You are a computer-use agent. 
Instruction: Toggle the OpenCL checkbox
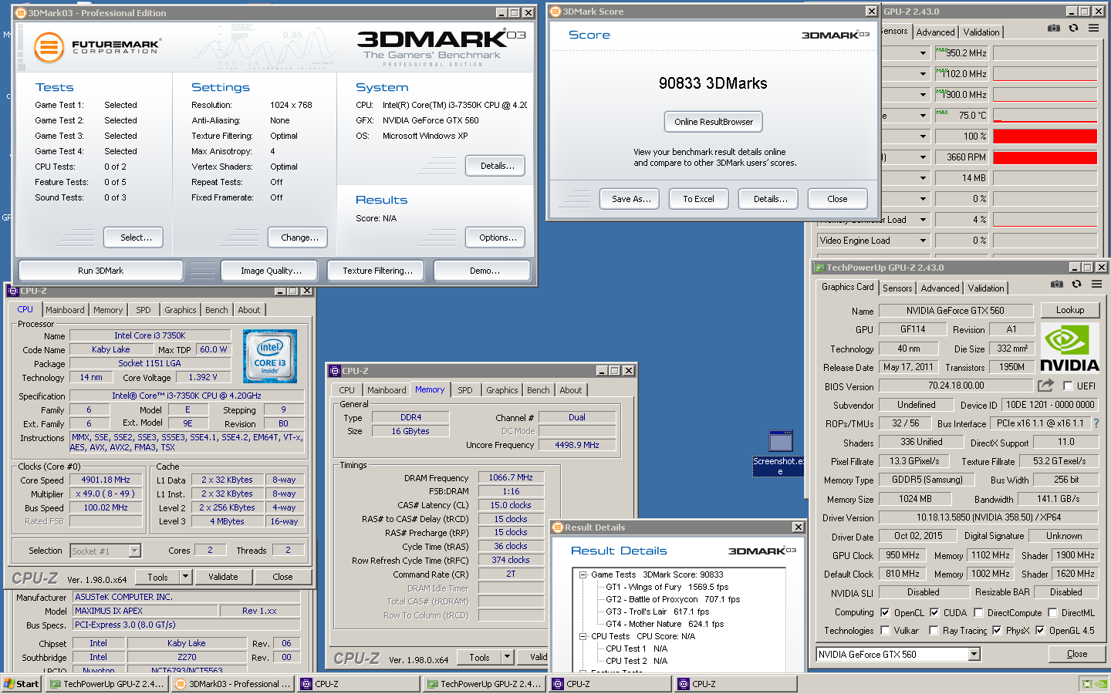pos(885,612)
